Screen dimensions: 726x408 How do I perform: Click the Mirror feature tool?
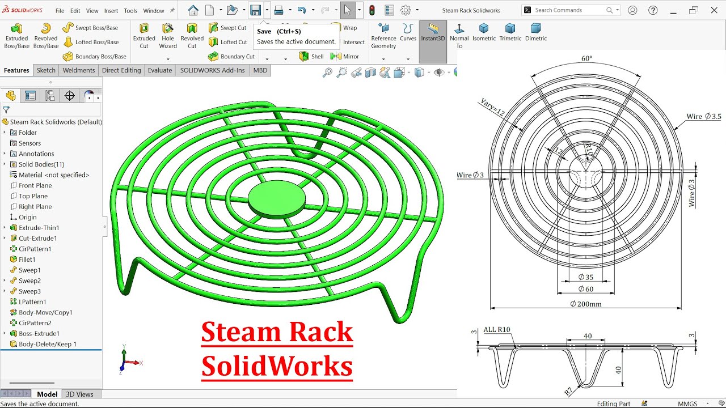pyautogui.click(x=345, y=57)
